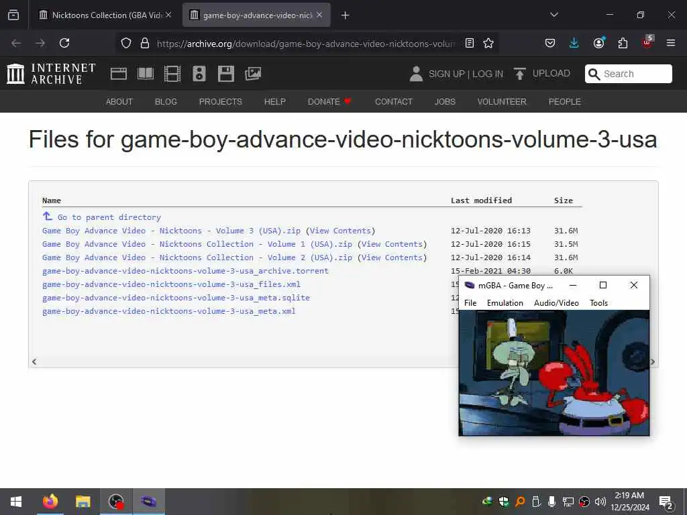Viewport: 687px width, 515px height.
Task: Click LOG IN link
Action: coord(488,74)
